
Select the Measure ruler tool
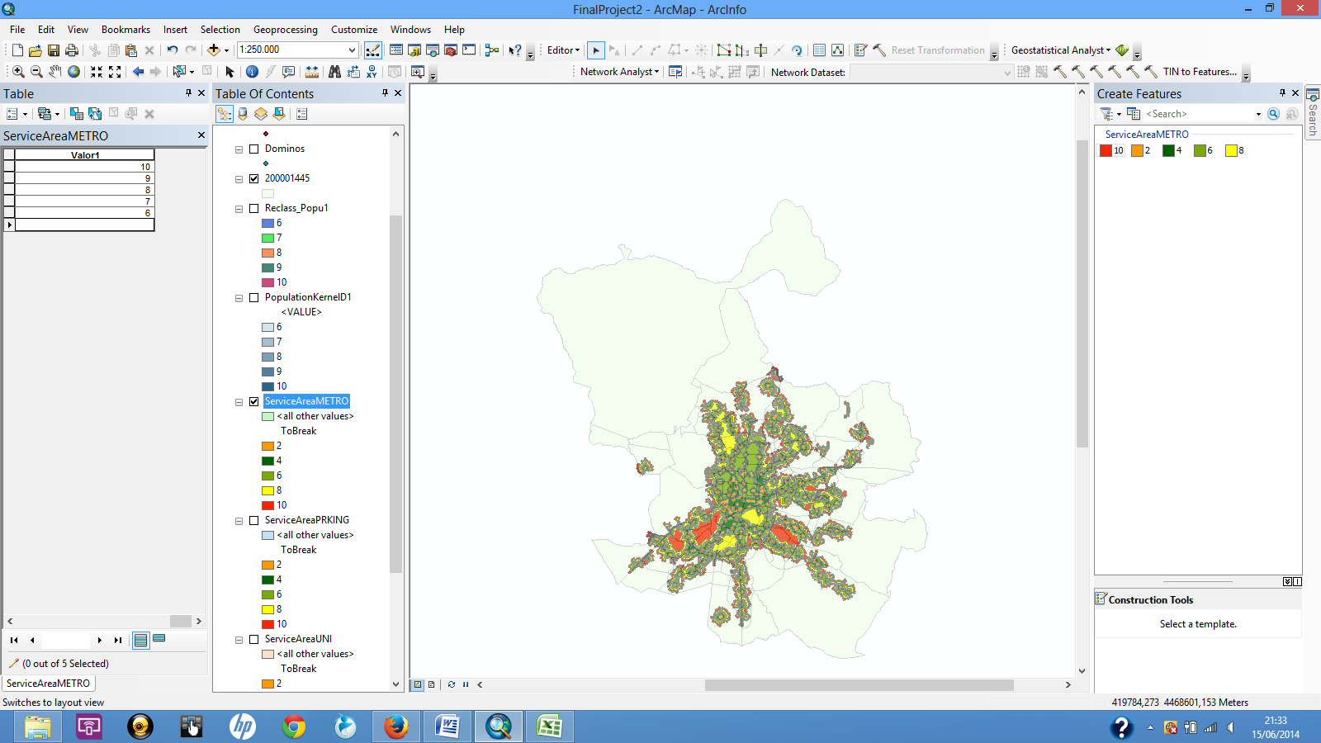click(312, 72)
